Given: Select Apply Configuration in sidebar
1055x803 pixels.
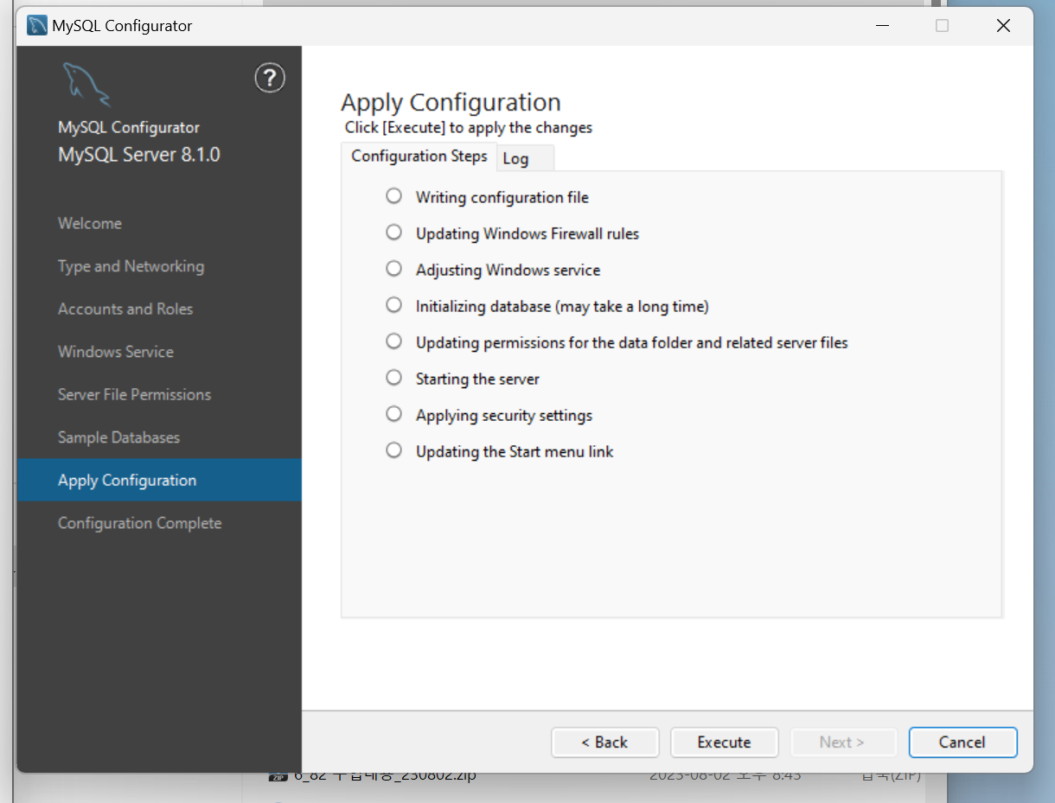Looking at the screenshot, I should coord(159,480).
